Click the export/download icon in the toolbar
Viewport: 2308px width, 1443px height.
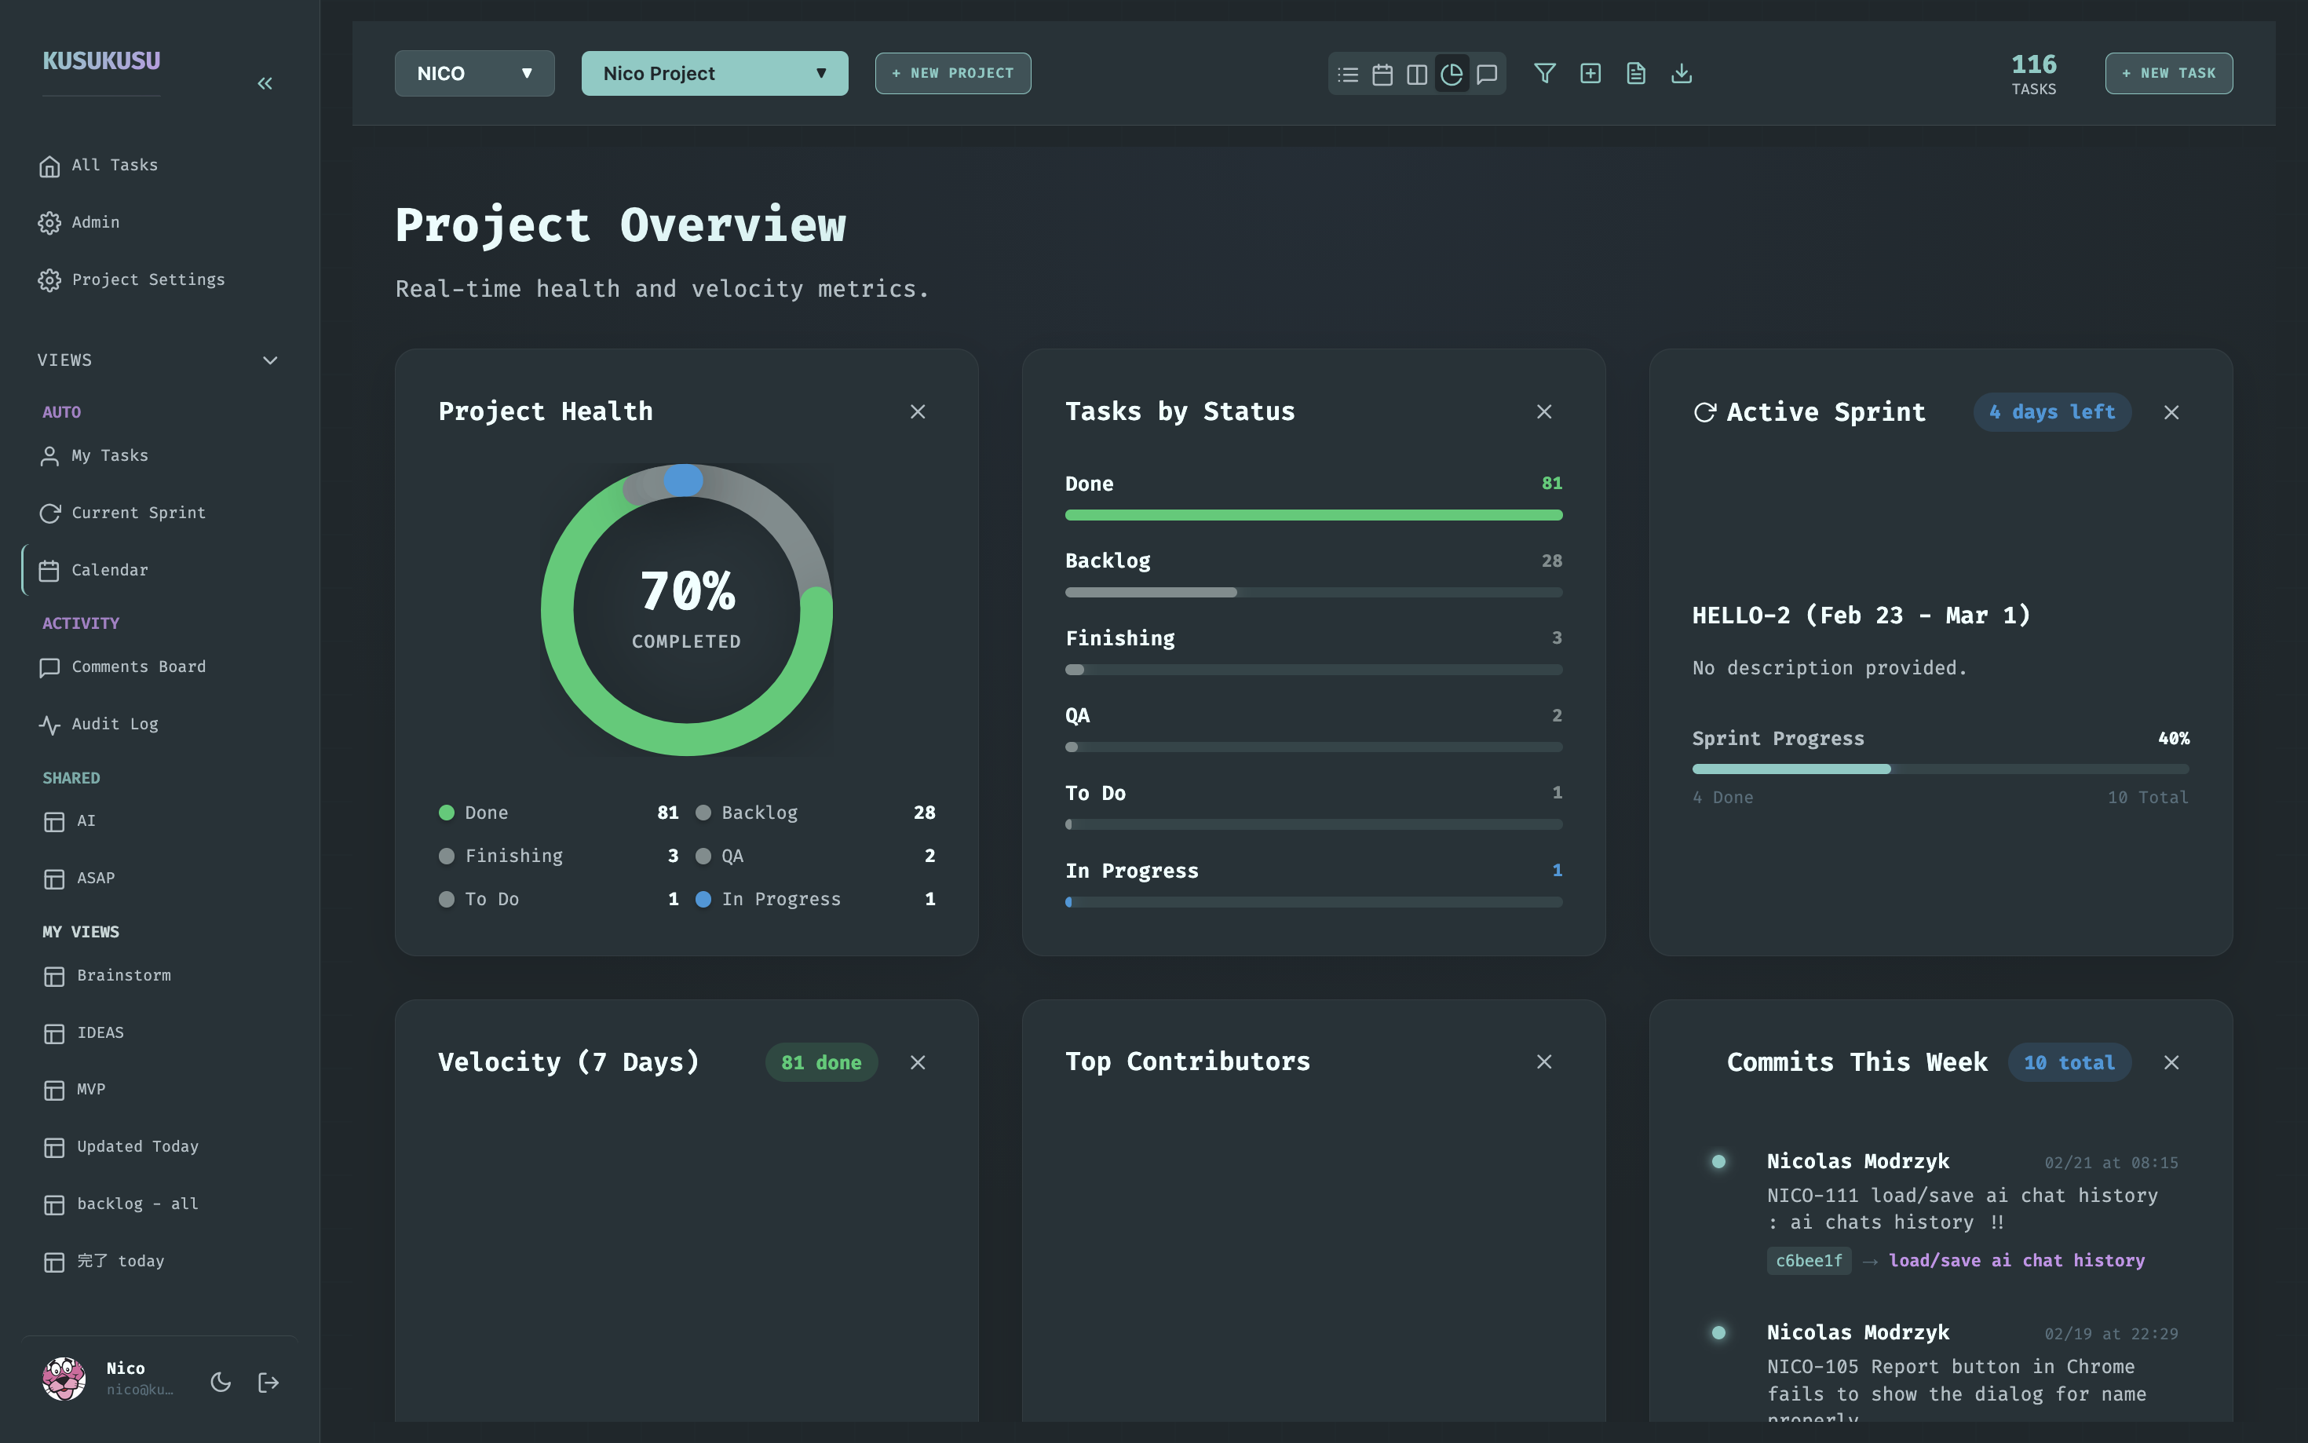tap(1680, 74)
